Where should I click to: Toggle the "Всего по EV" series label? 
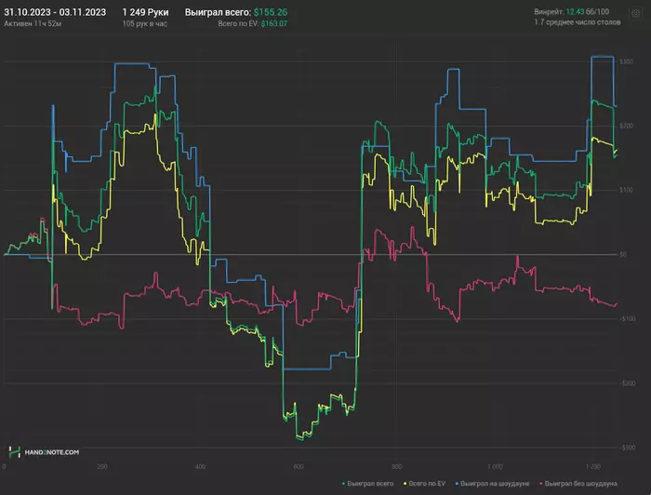(x=430, y=484)
